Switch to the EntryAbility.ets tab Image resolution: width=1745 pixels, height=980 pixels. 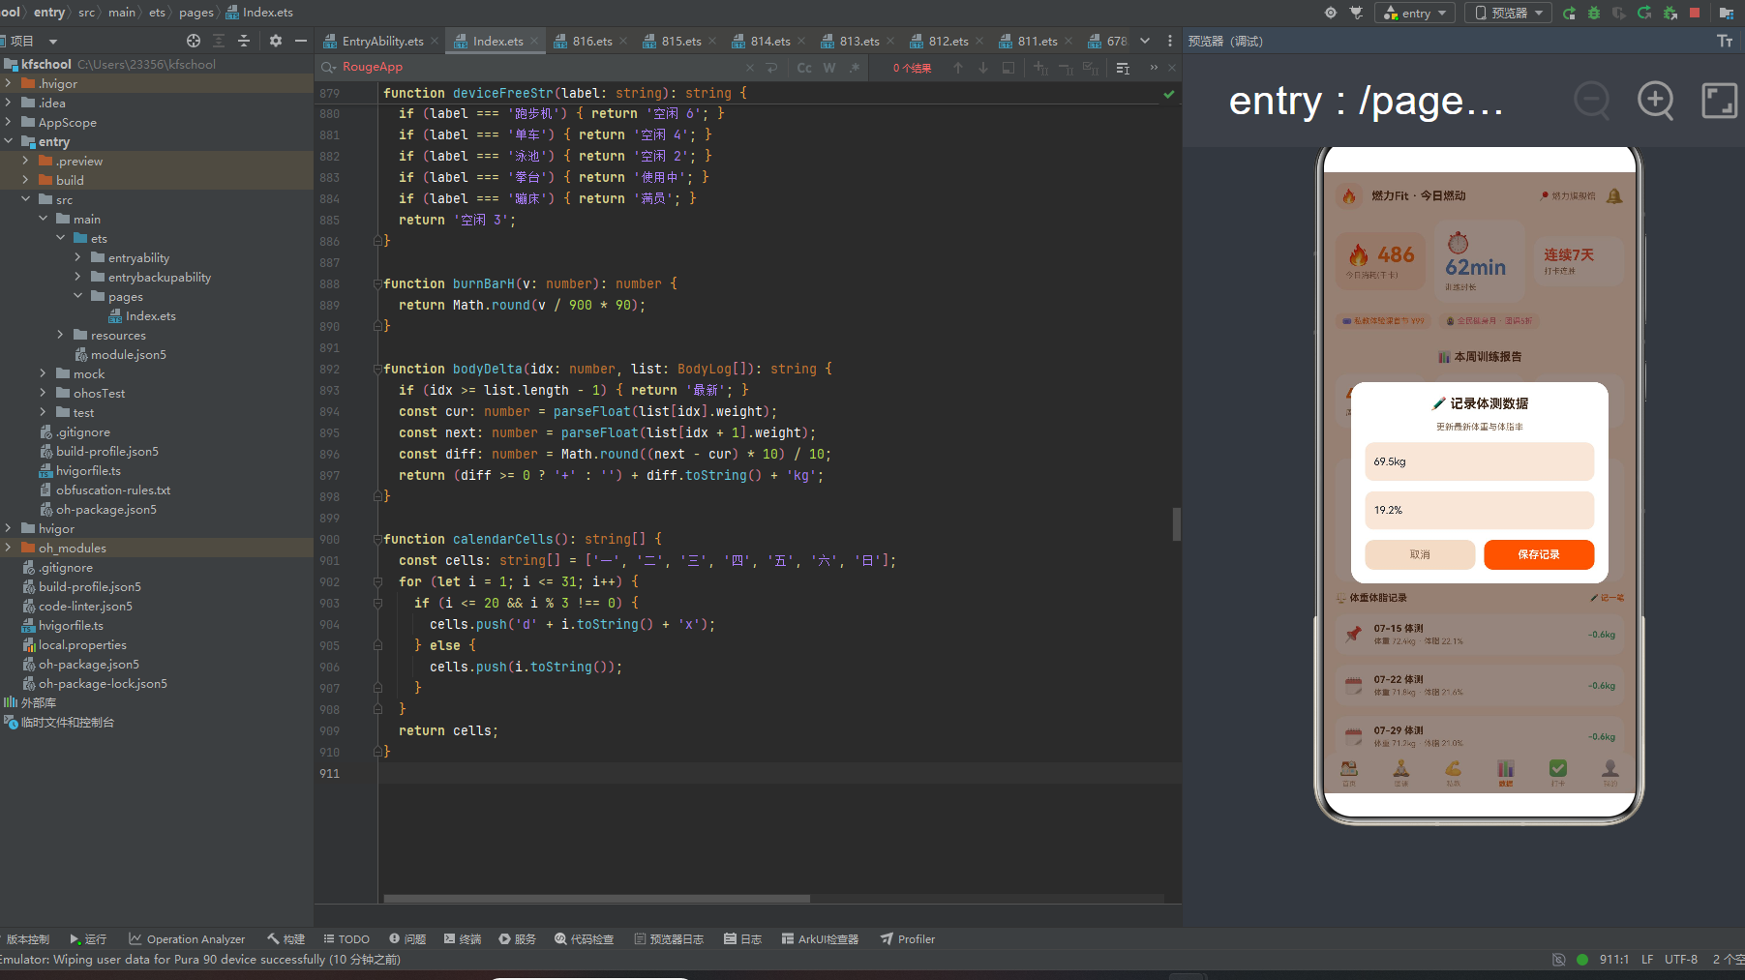[x=382, y=41]
